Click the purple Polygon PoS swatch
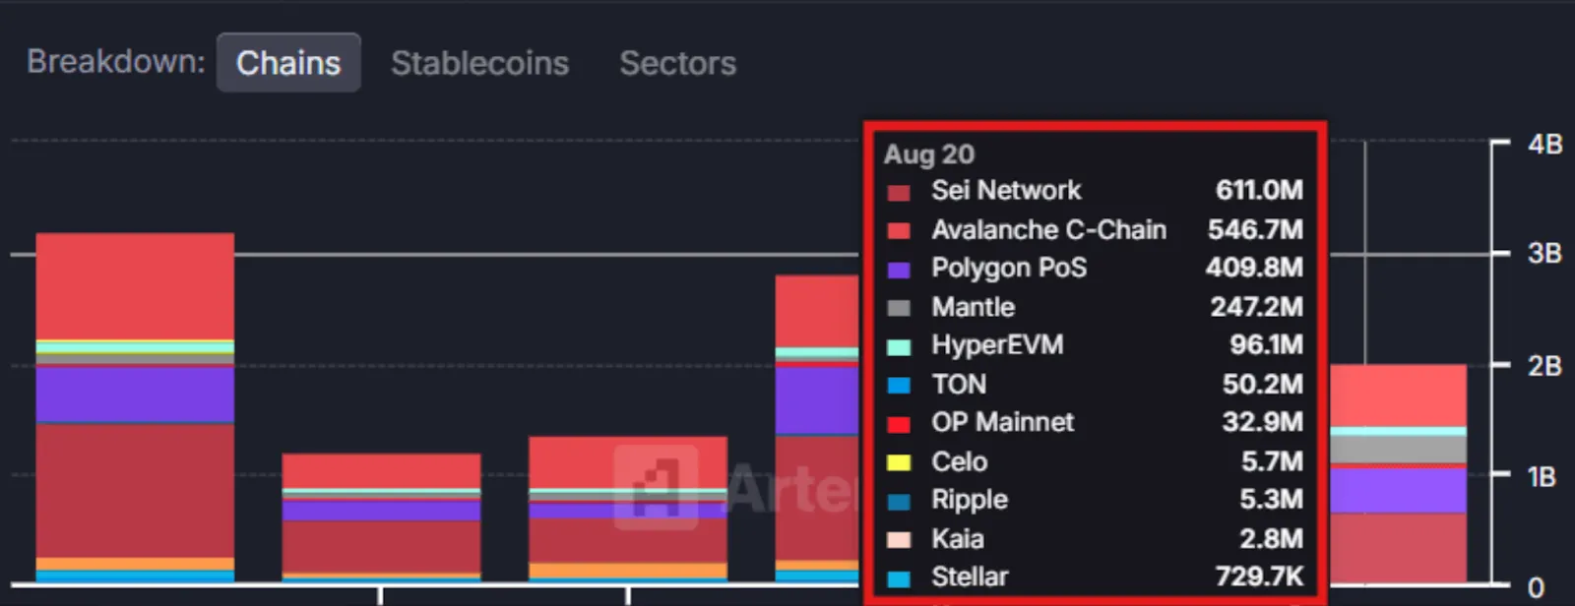Screen dimensions: 1575x606 click(899, 270)
